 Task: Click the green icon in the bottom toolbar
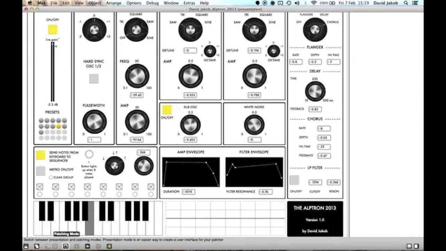109,246
